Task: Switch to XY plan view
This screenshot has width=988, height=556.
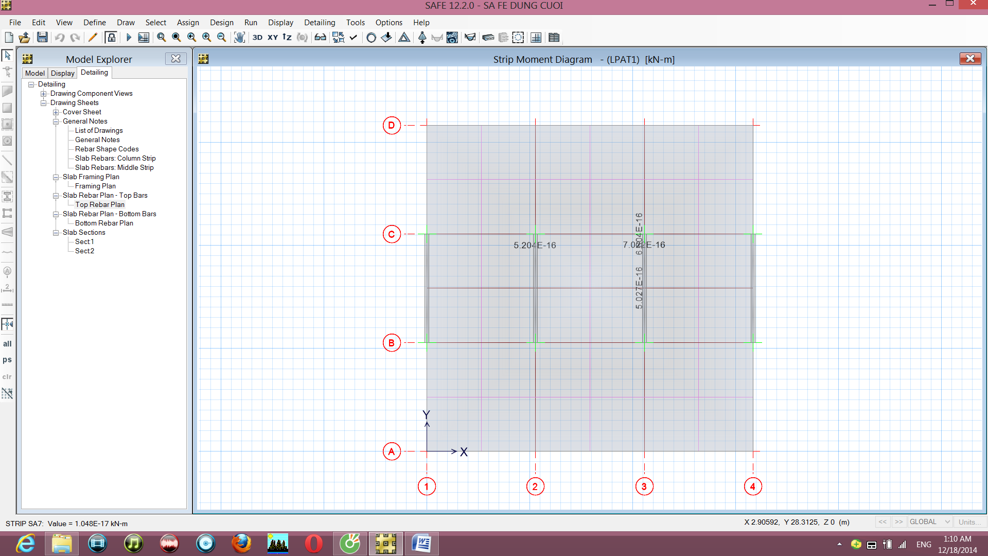Action: [x=272, y=37]
